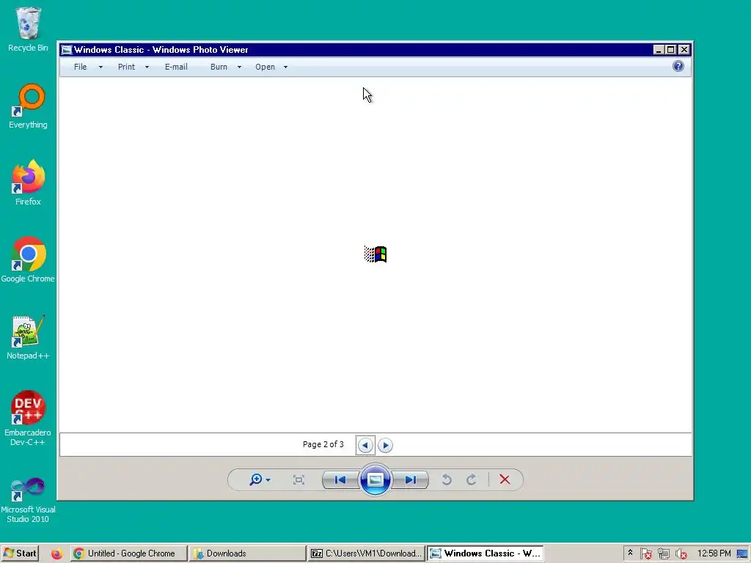
Task: Click the Photo Viewer help icon
Action: click(x=678, y=66)
